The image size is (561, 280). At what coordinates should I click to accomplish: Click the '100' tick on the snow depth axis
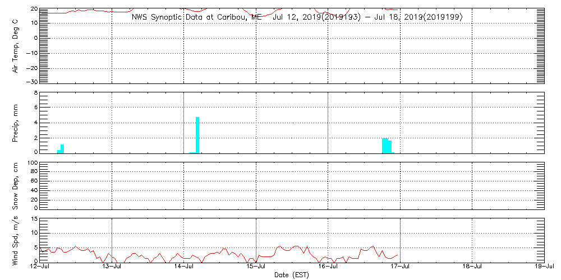(31, 164)
